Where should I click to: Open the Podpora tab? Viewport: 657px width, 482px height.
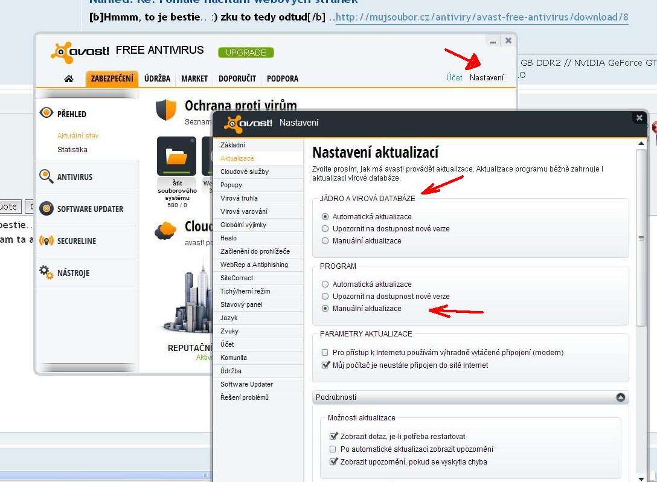click(283, 79)
